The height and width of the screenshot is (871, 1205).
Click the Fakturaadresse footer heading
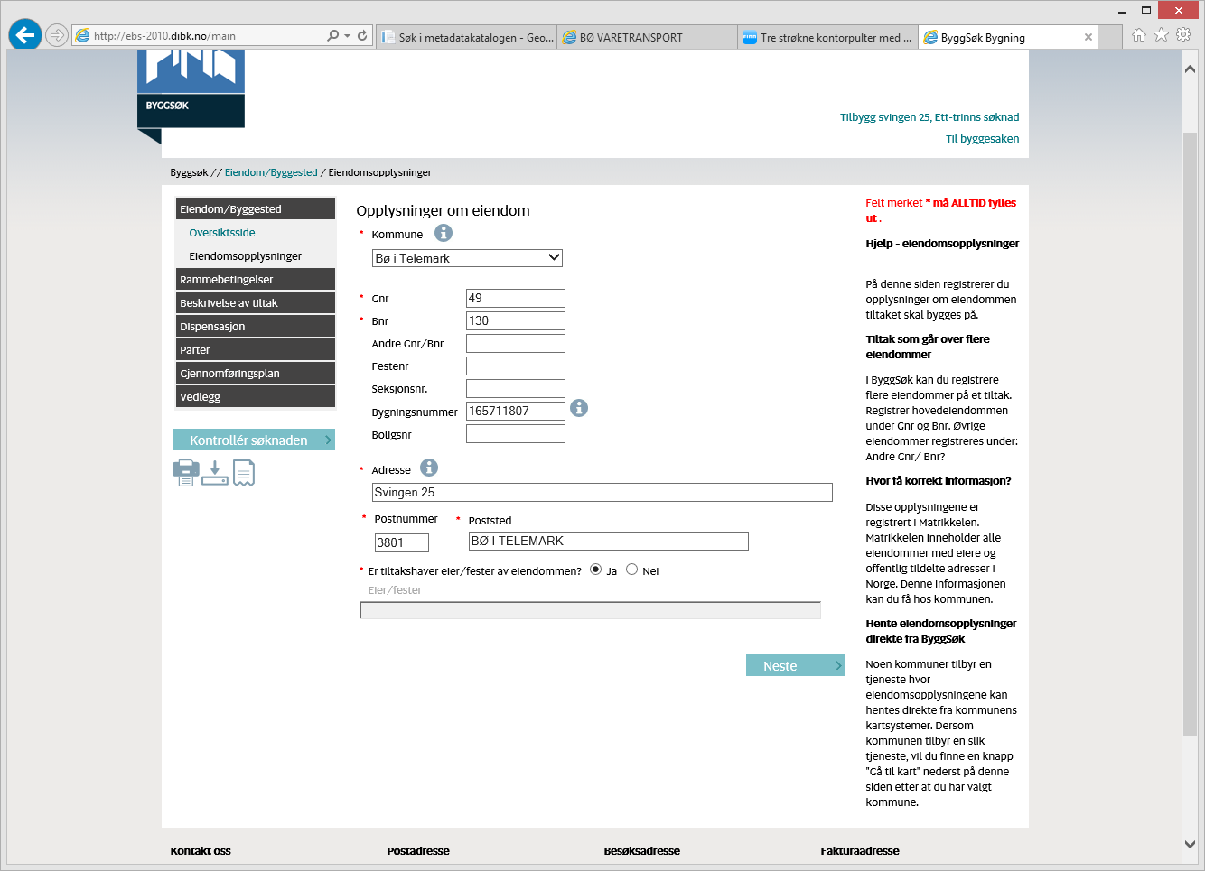point(860,850)
